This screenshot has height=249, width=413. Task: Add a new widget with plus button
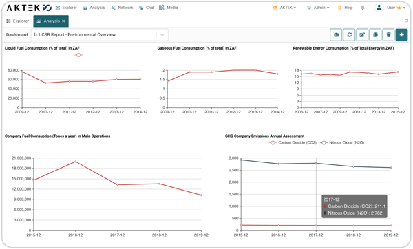(401, 35)
